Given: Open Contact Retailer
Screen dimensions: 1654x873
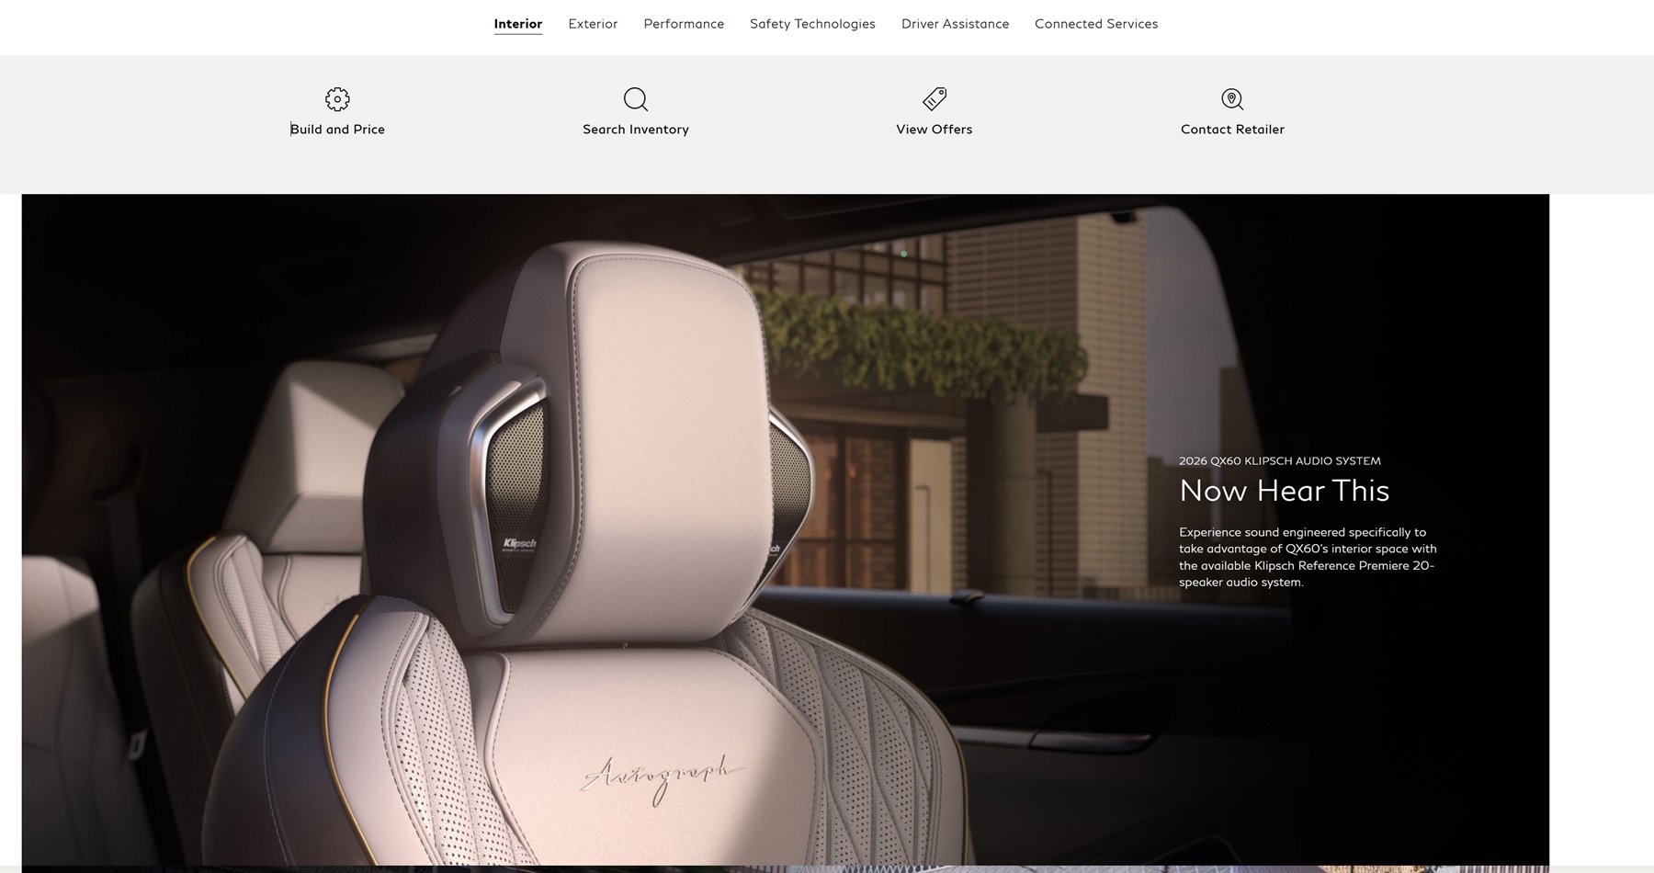Looking at the screenshot, I should coord(1232,129).
